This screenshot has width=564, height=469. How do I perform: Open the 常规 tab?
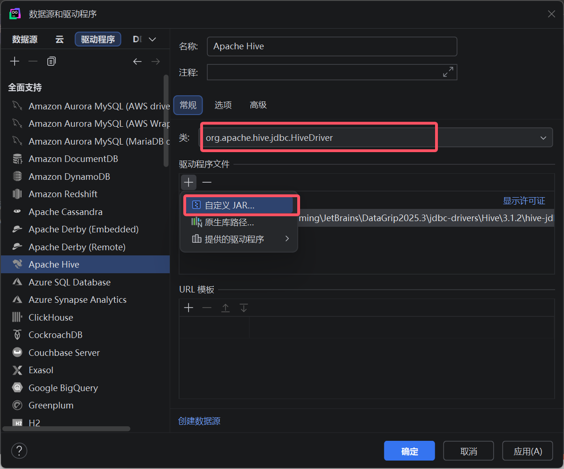coord(188,105)
